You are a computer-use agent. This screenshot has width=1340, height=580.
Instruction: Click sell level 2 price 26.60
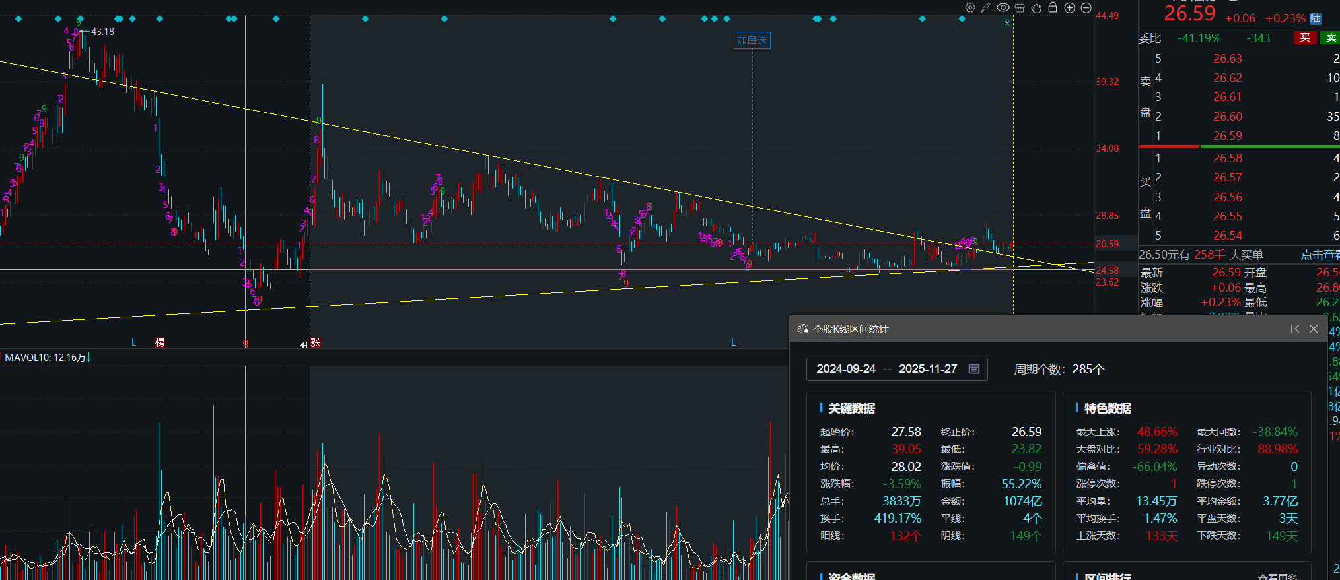[1228, 117]
